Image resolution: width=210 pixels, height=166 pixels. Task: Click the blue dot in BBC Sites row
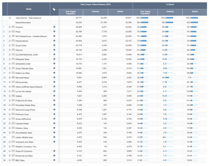(x=54, y=160)
